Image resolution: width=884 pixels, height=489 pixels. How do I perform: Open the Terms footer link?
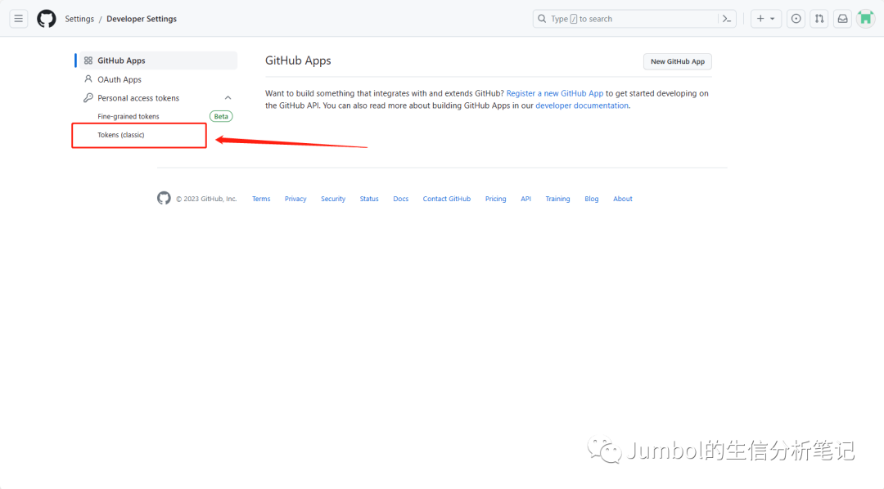tap(261, 199)
